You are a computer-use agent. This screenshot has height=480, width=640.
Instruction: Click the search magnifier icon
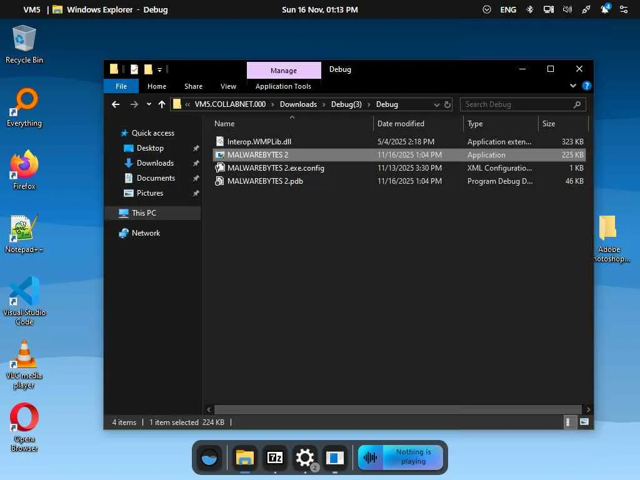click(577, 104)
